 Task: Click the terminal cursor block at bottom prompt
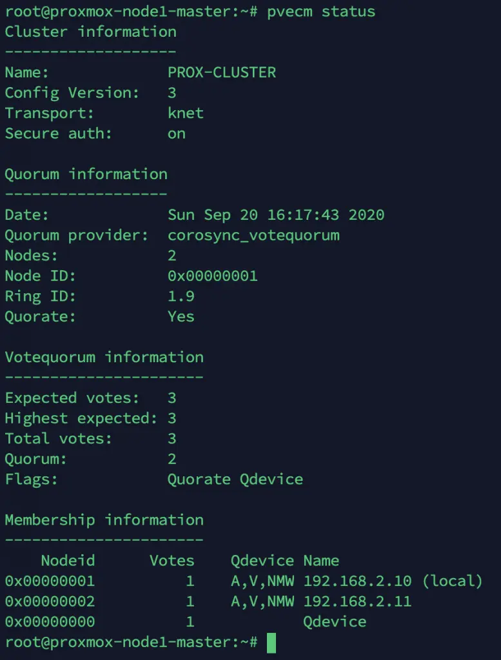point(271,643)
